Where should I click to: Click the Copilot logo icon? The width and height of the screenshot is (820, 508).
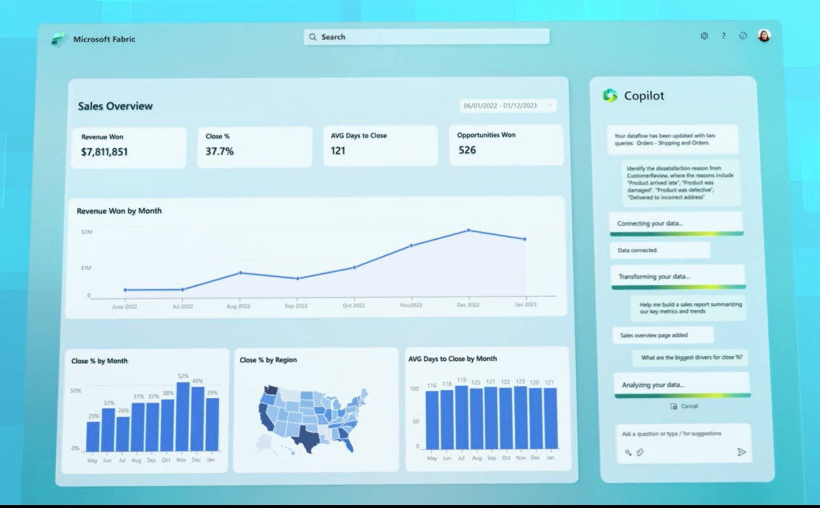coord(610,95)
